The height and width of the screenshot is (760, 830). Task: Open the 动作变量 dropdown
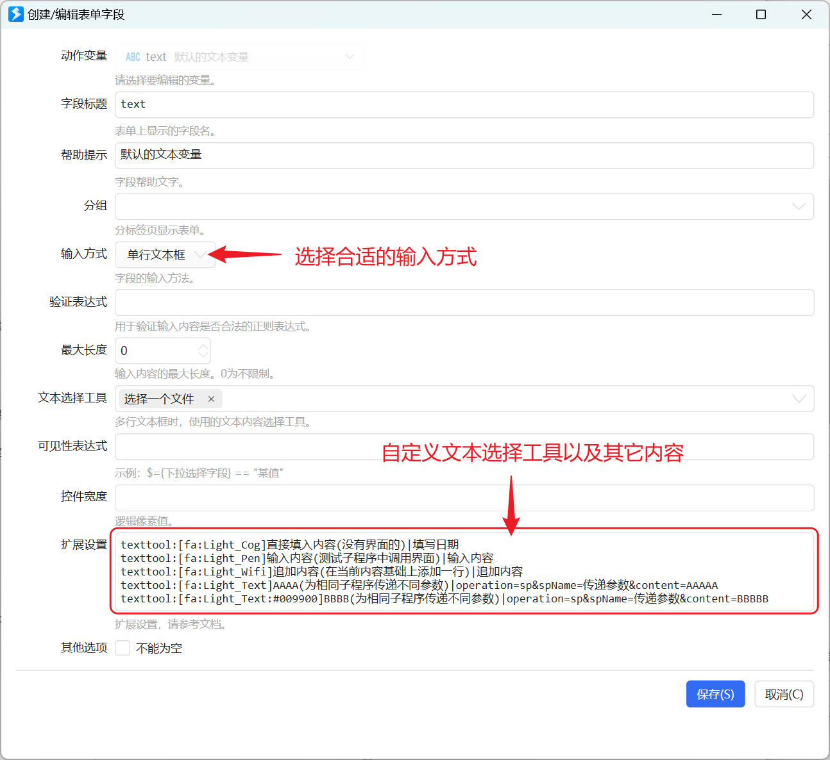coord(240,57)
